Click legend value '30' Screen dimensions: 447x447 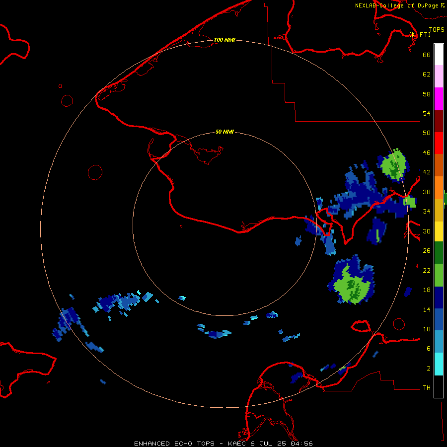tap(427, 231)
